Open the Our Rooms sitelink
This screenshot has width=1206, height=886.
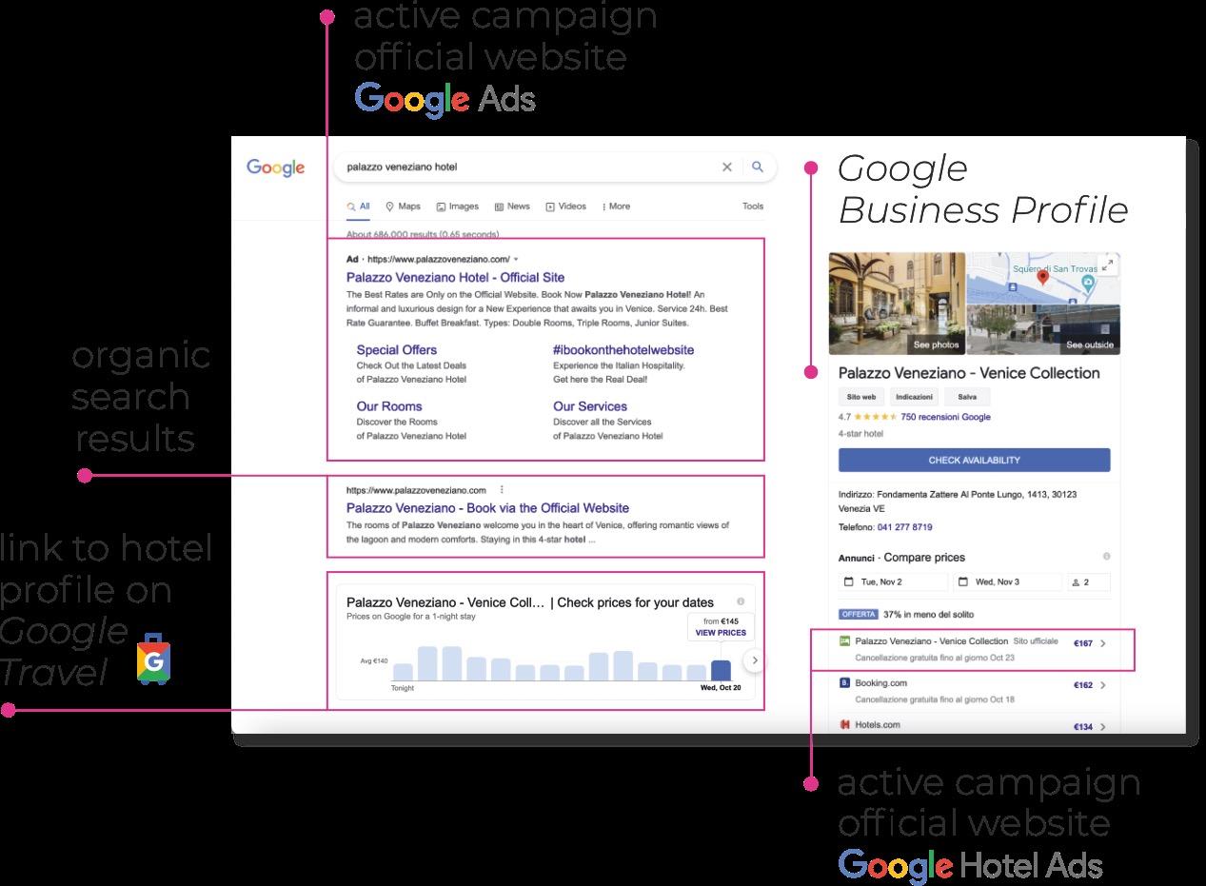coord(389,406)
